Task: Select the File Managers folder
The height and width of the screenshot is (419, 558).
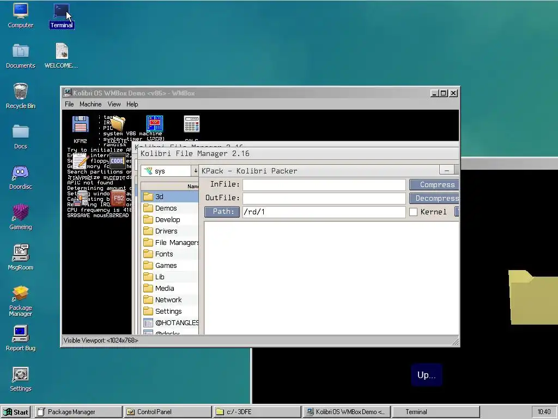Action: 170,242
